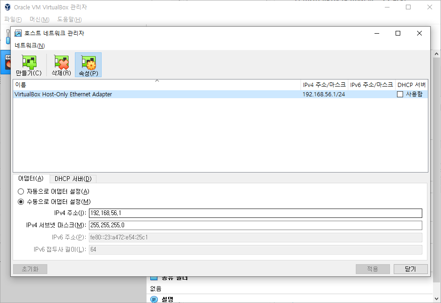Open the 머신(M) menu in VirtualBox manager
This screenshot has width=441, height=303.
[39, 19]
